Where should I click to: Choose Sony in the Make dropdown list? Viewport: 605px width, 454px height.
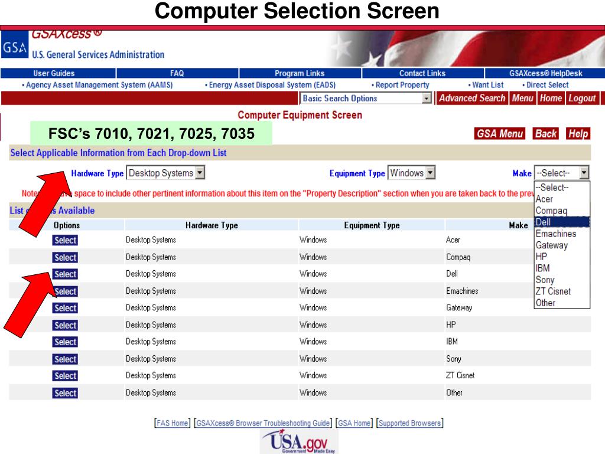(x=562, y=280)
